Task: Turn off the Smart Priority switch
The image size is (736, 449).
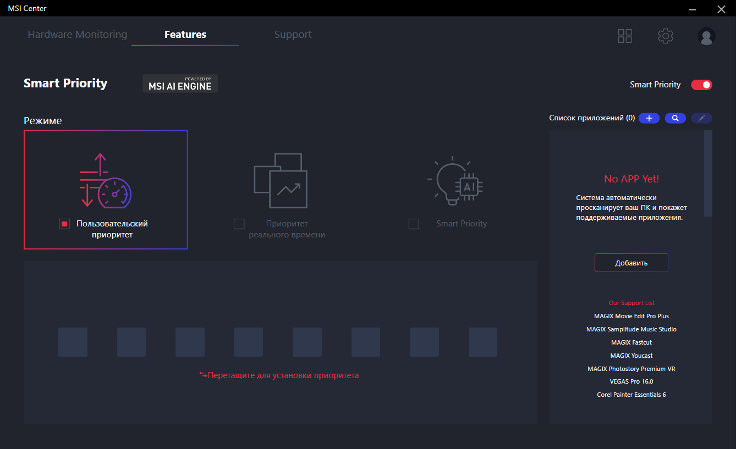Action: [x=702, y=85]
